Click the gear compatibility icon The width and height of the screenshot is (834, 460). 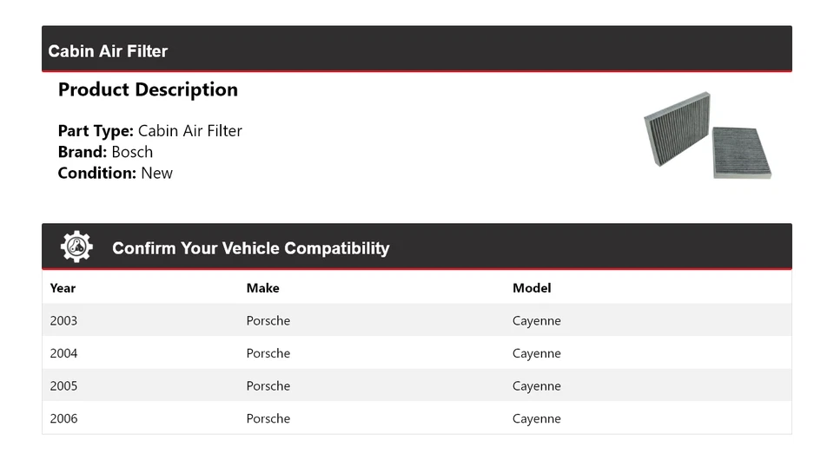click(76, 247)
